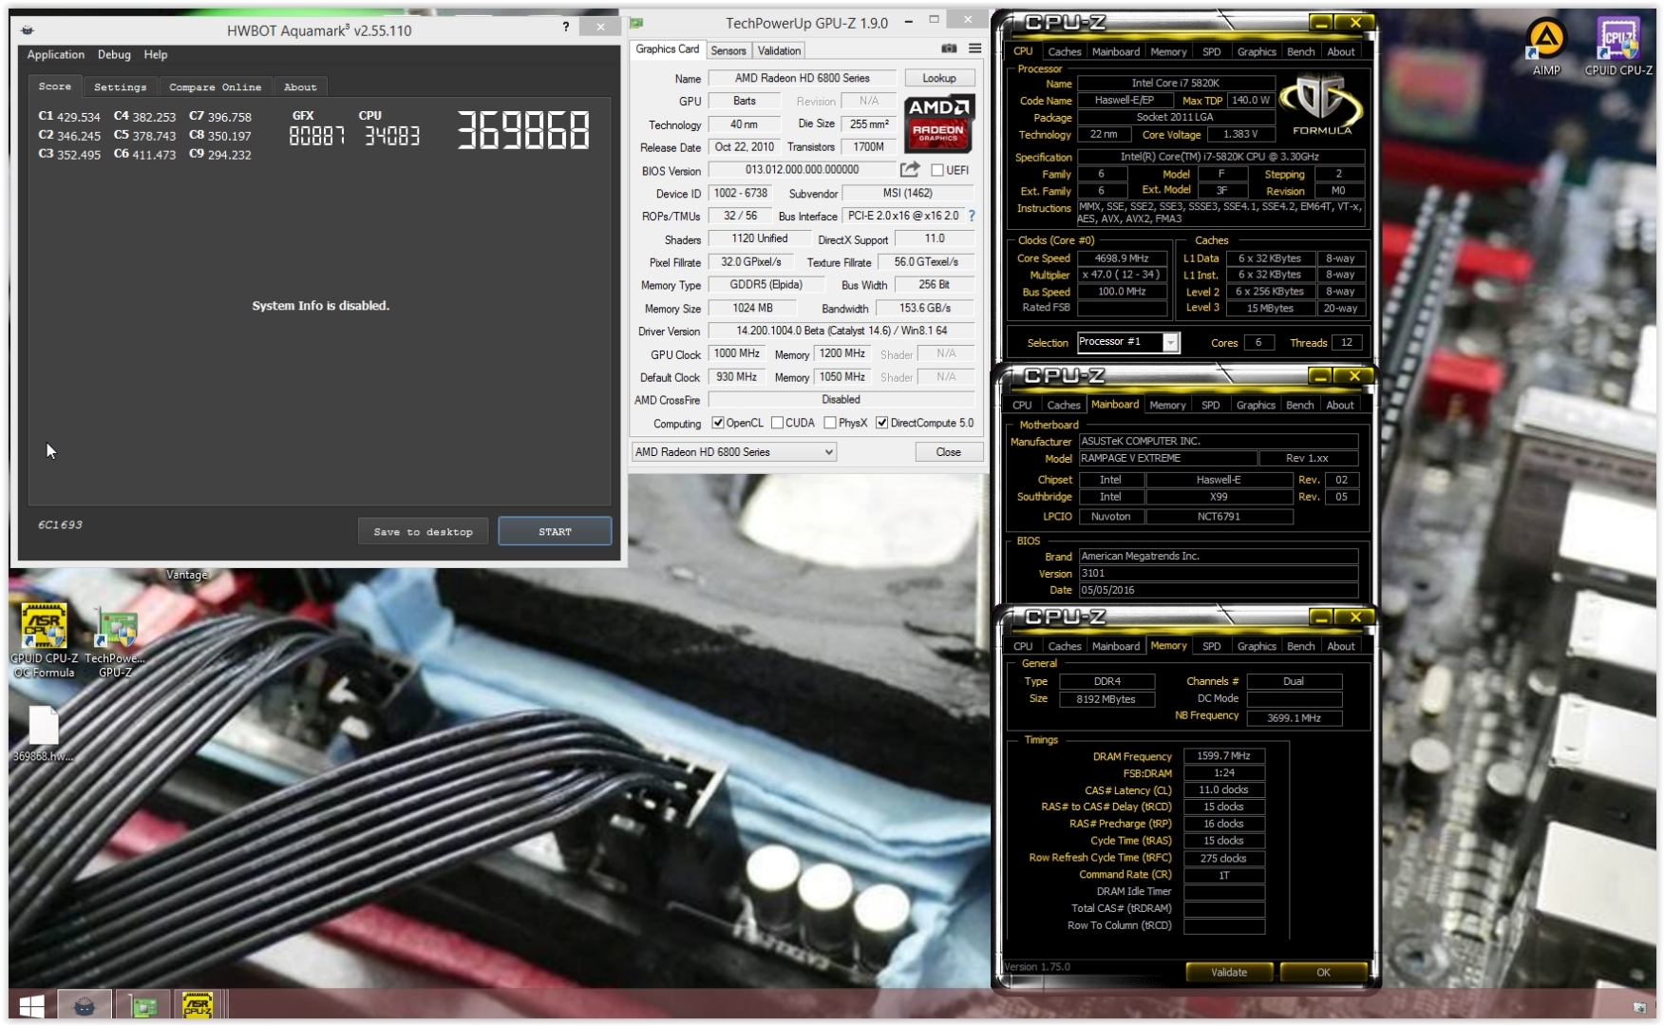Screen dimensions: 1664x1026
Task: Open TechPowerUp GPU-Z desktop shortcut
Action: [115, 642]
